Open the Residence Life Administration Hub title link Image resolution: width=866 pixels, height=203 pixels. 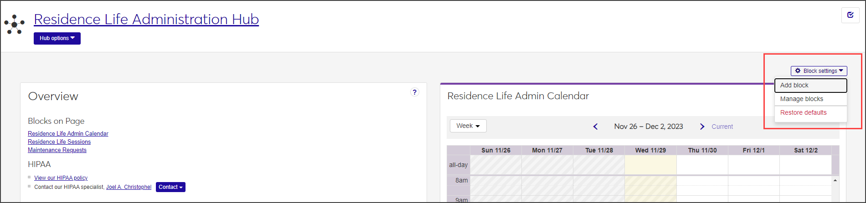tap(146, 19)
